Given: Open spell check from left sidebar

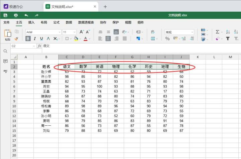Looking at the screenshot, I should 5,71.
